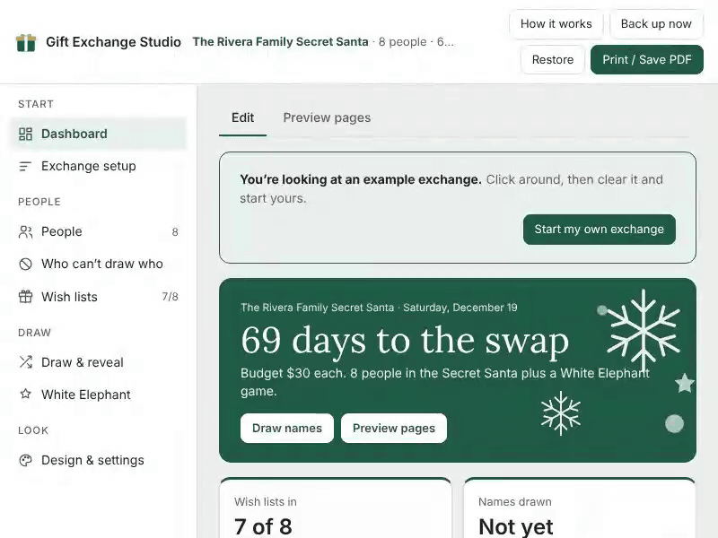Click Print / Save PDF

click(647, 59)
